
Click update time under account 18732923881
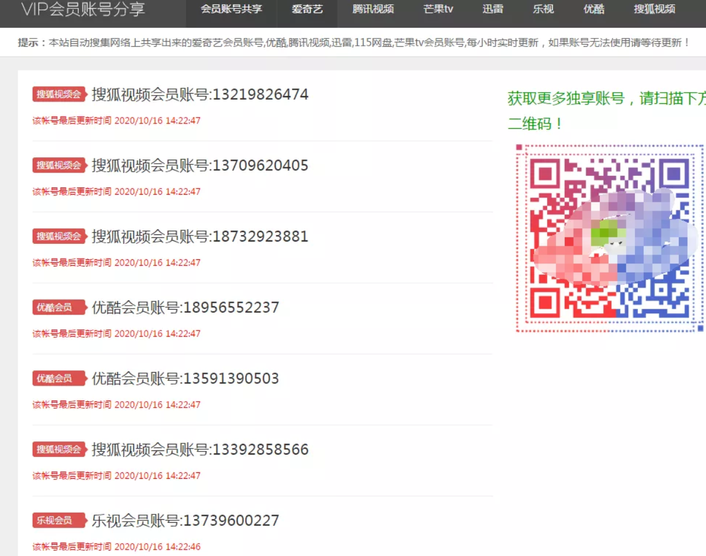[116, 263]
